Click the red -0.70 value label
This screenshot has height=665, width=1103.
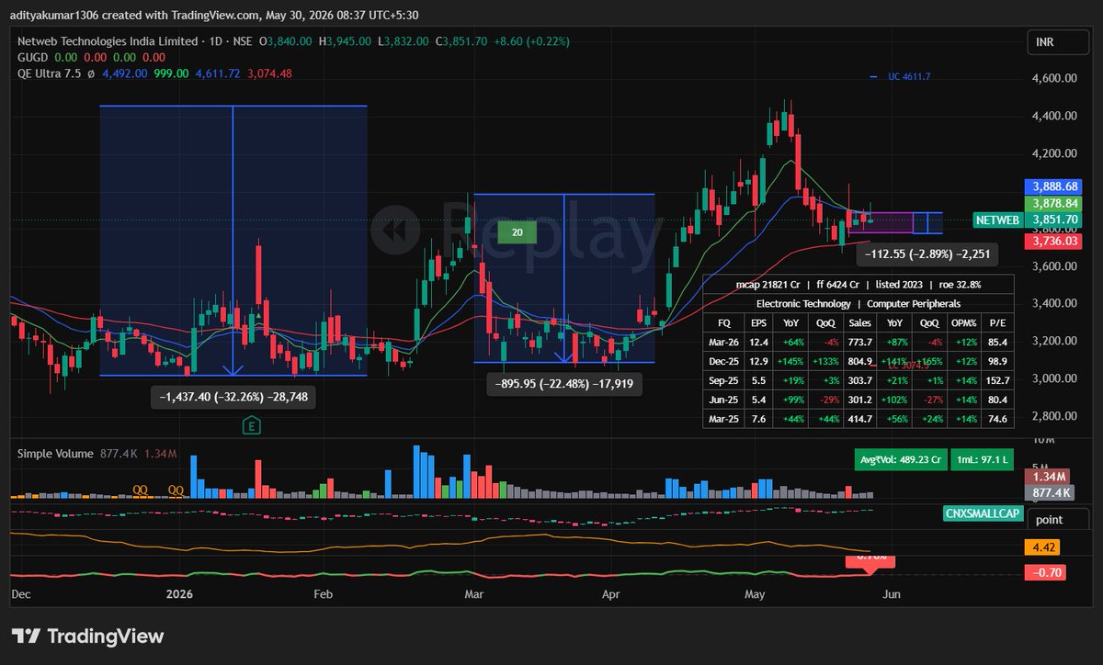pyautogui.click(x=1045, y=573)
